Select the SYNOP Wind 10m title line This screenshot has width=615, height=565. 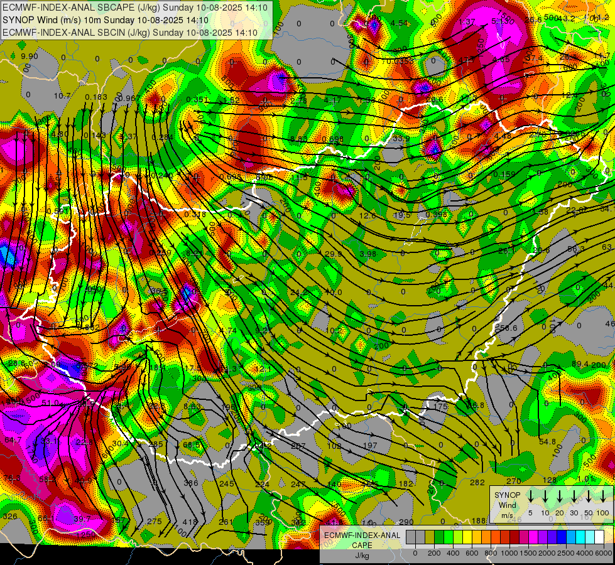pos(106,20)
